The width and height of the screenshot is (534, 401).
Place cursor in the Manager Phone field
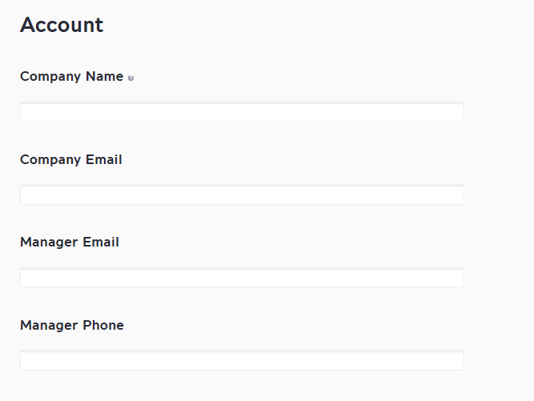click(x=242, y=360)
